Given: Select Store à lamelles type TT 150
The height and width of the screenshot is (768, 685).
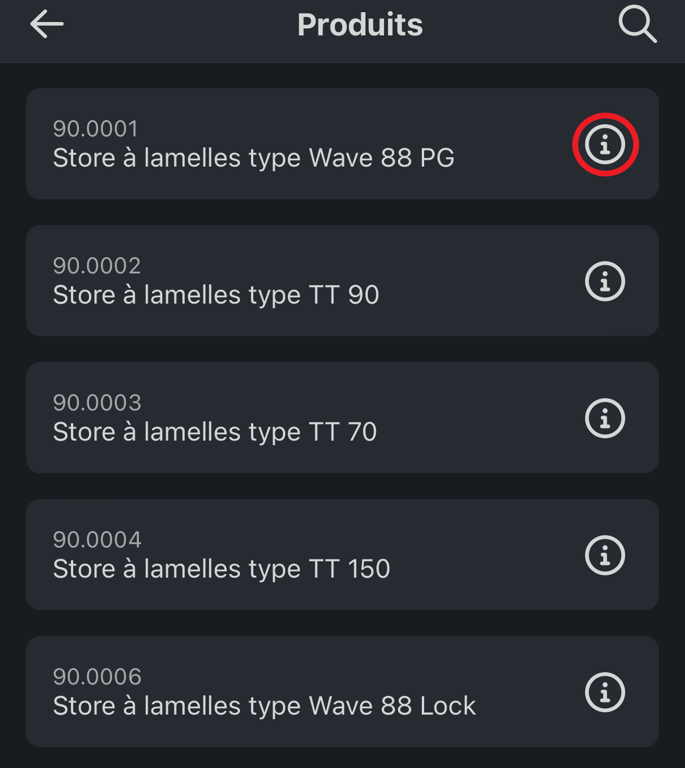Looking at the screenshot, I should click(x=221, y=569).
